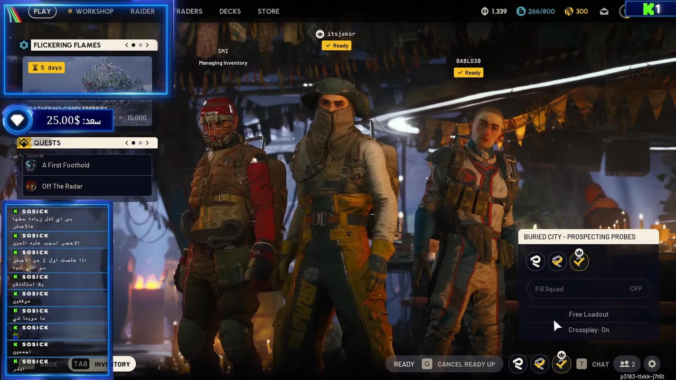Screen dimensions: 676x380
Task: Click the T key icon beside Chat
Action: click(581, 364)
